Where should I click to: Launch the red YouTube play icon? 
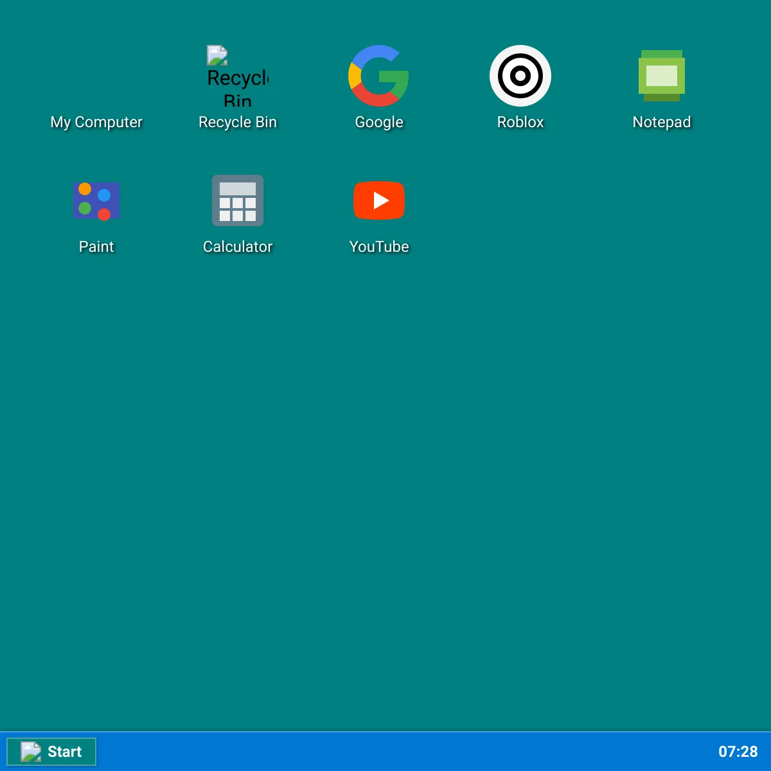pos(379,200)
